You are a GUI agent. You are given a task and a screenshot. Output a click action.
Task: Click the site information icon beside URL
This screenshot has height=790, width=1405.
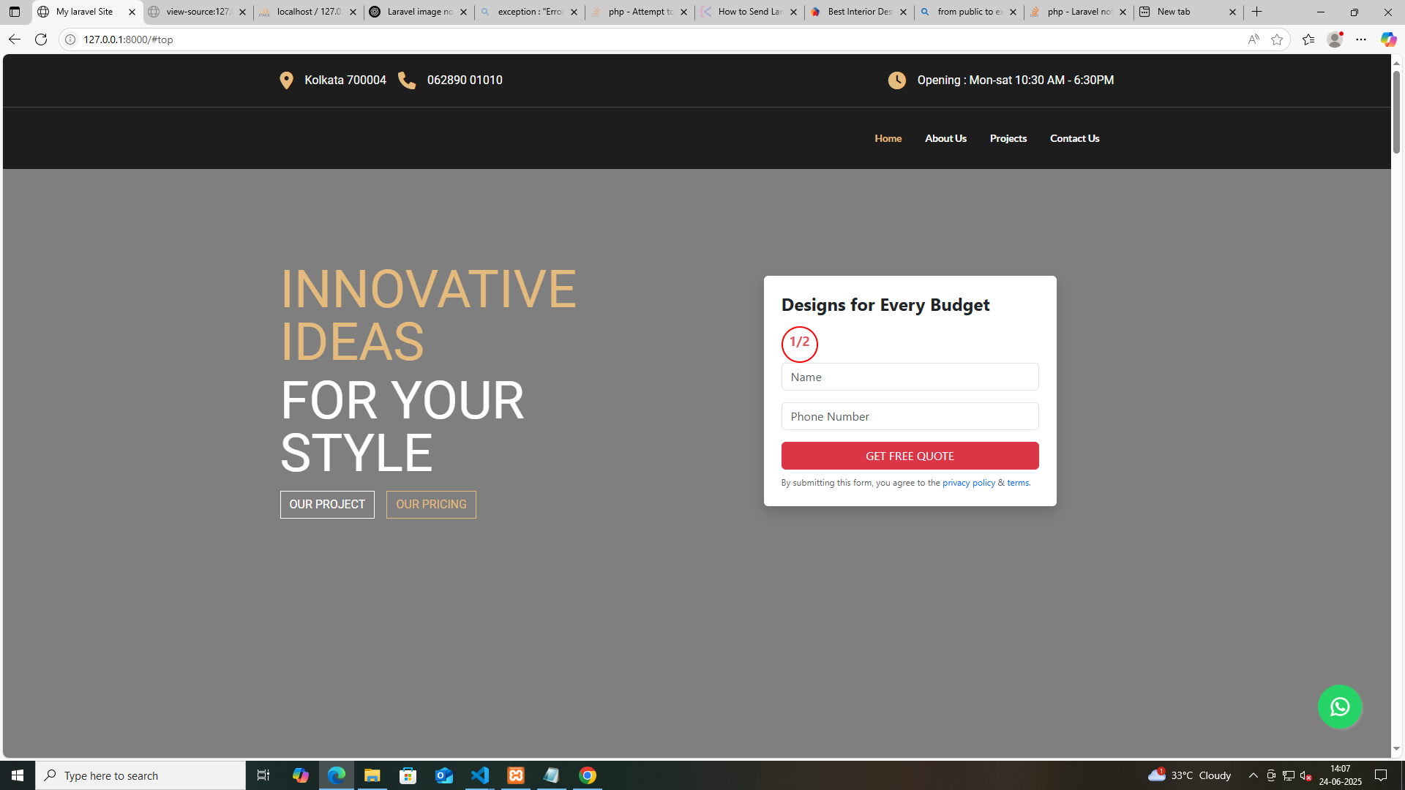(70, 39)
